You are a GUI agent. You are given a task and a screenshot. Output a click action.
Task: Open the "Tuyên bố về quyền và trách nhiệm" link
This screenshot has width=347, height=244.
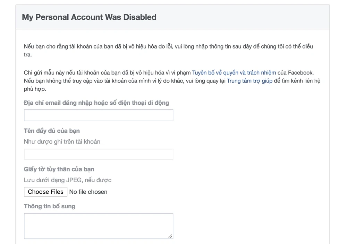(234, 73)
